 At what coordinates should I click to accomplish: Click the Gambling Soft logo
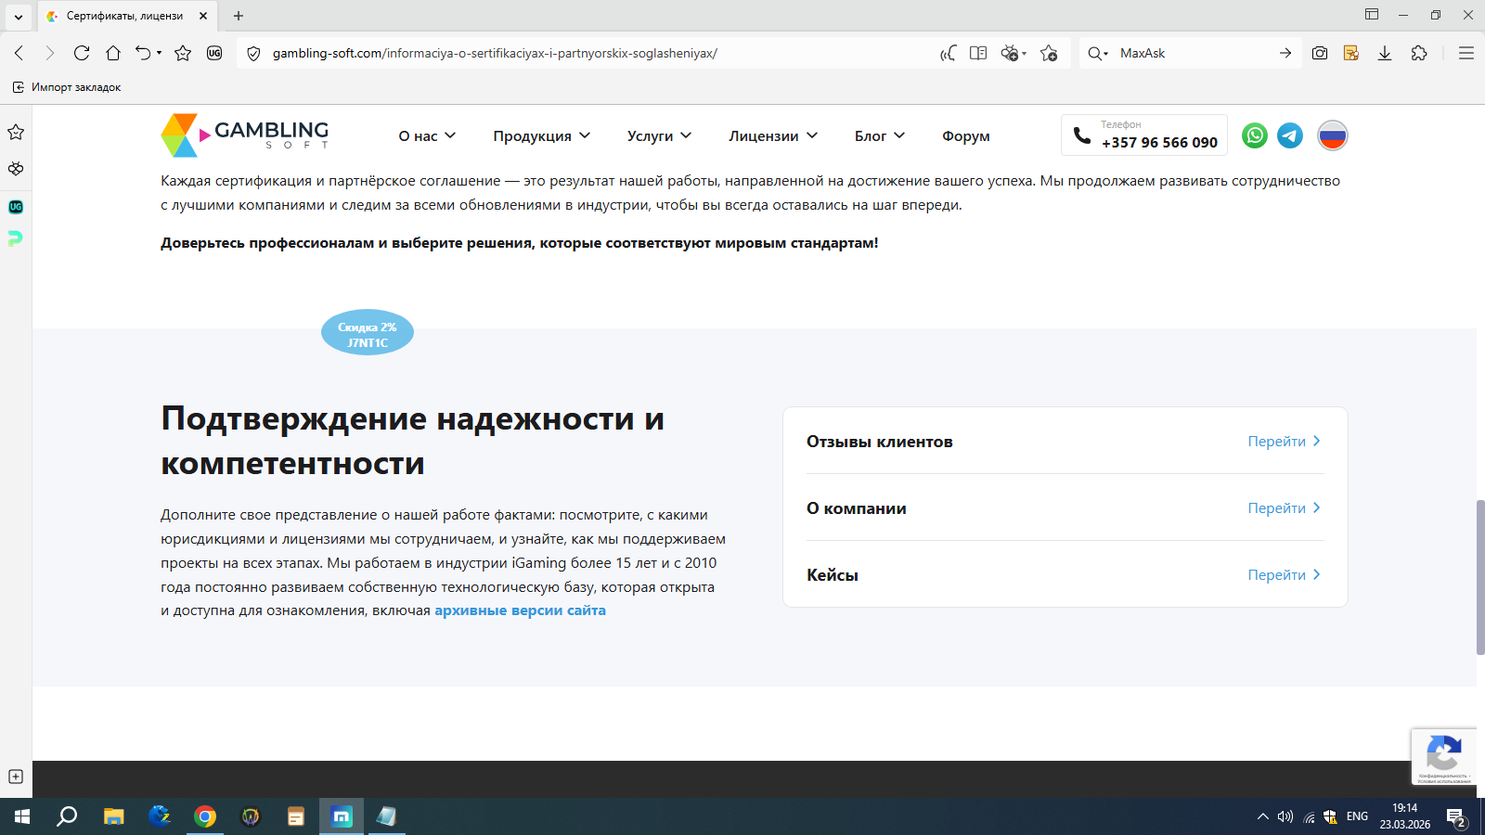click(245, 135)
